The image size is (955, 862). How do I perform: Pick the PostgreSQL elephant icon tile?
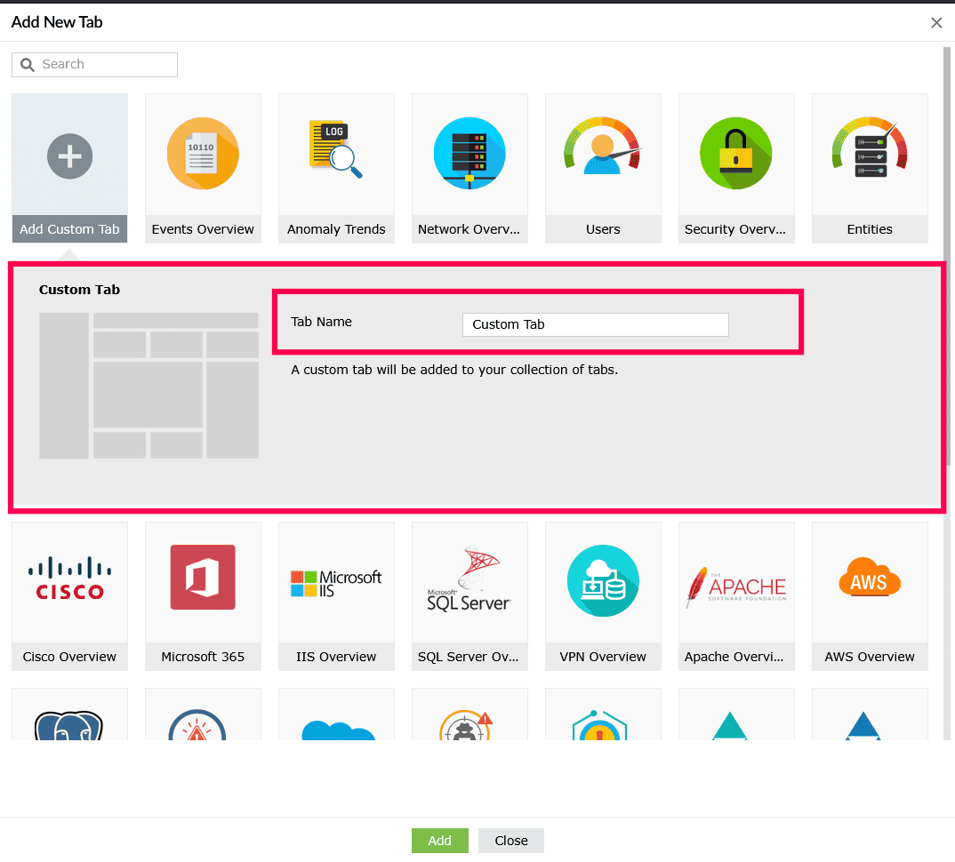coord(68,726)
